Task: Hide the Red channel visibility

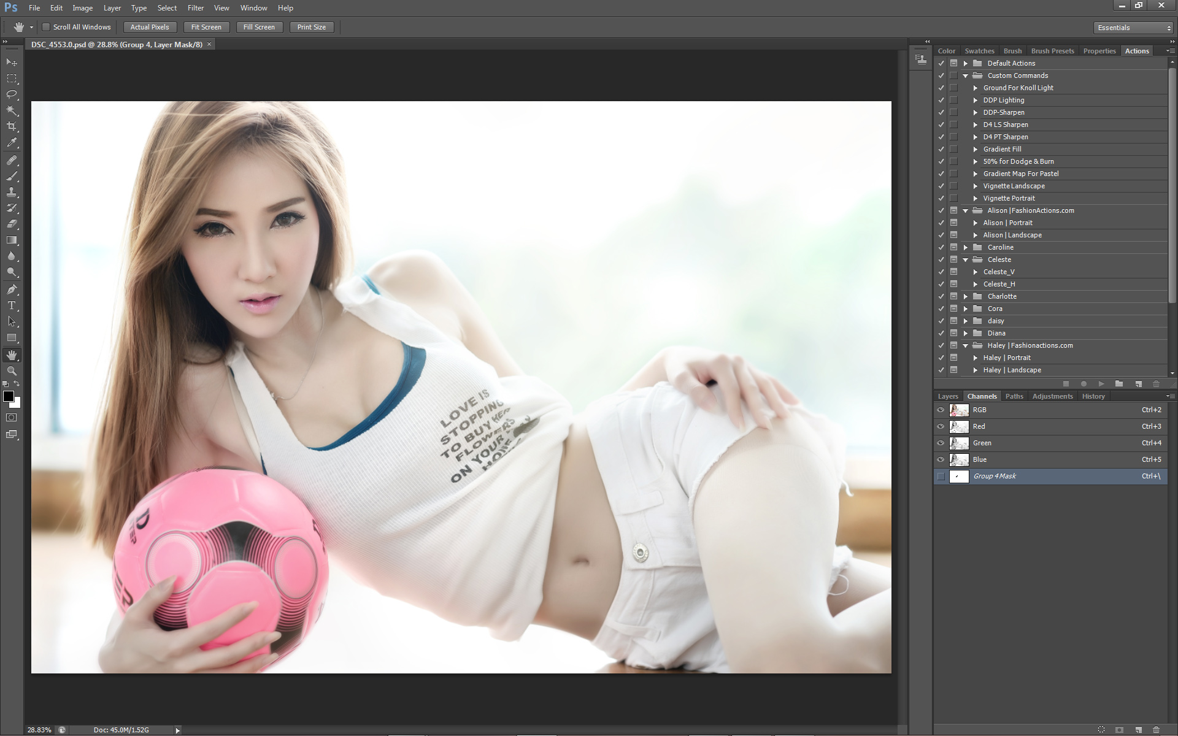Action: pos(941,426)
